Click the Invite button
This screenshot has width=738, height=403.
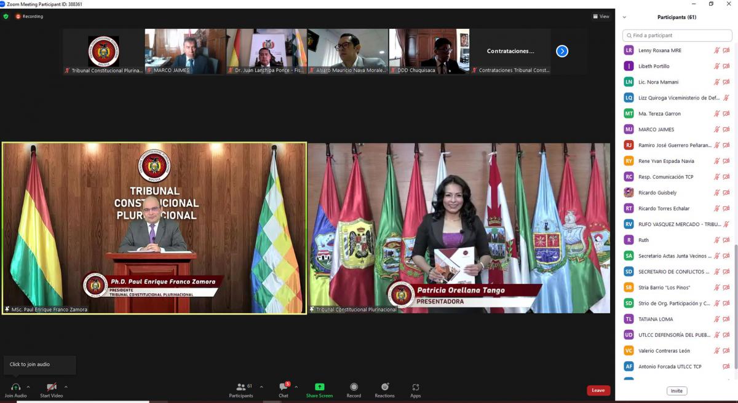pos(676,391)
